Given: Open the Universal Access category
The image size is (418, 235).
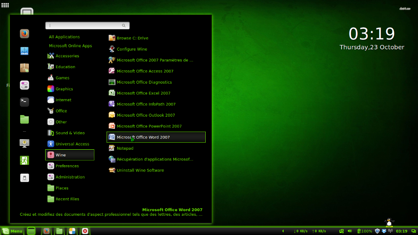Looking at the screenshot, I should [x=69, y=144].
